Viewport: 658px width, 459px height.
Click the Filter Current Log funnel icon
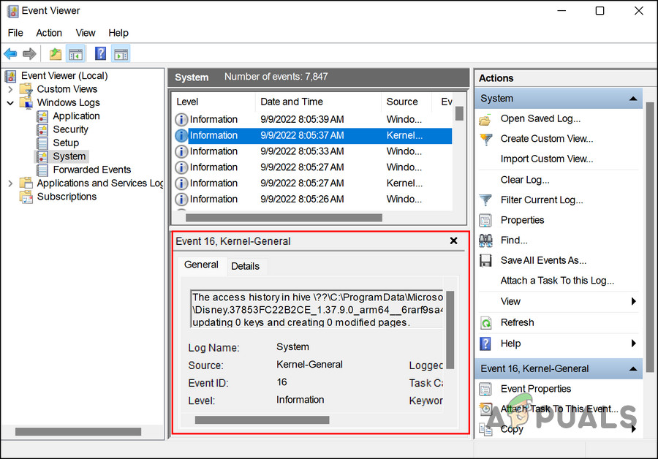click(x=485, y=200)
